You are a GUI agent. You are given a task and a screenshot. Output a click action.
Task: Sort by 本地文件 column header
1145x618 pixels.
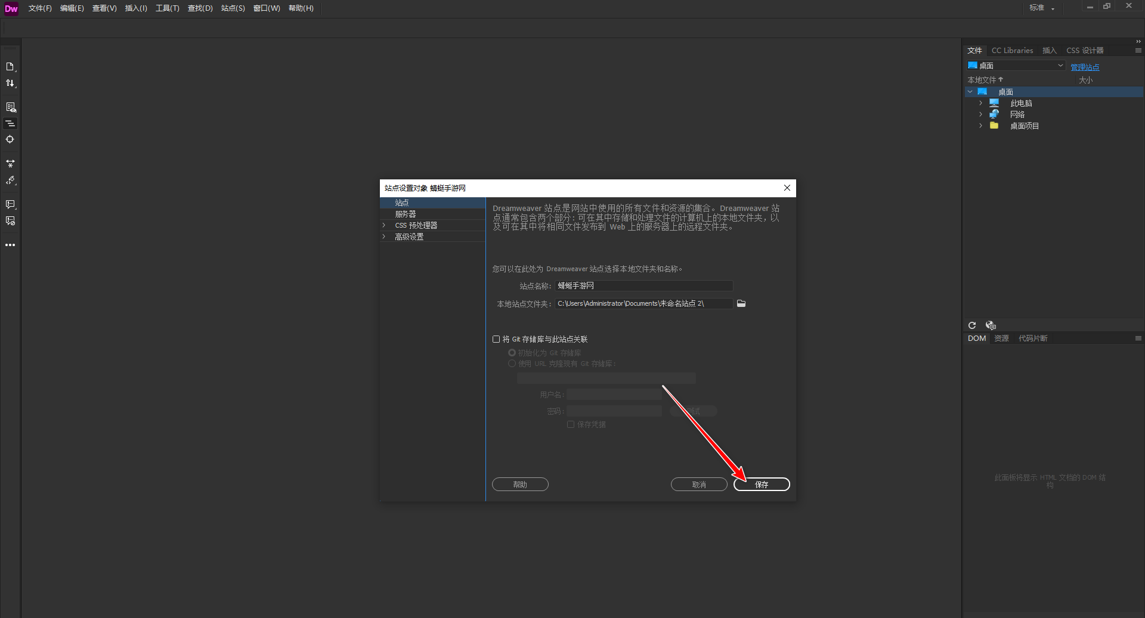pyautogui.click(x=985, y=80)
